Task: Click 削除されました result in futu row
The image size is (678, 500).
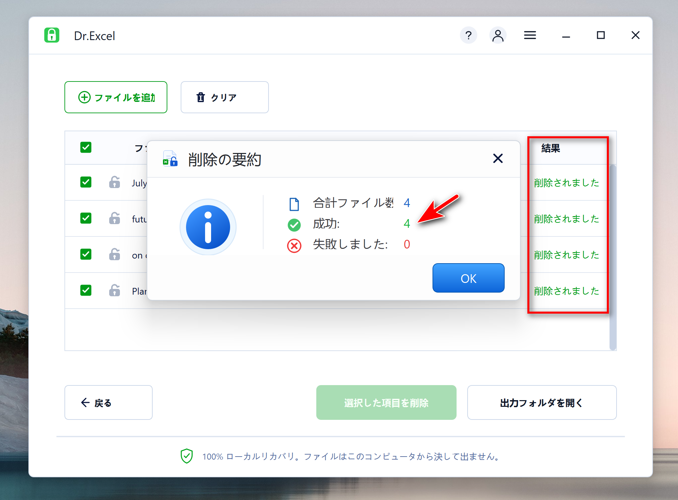Action: coord(566,219)
